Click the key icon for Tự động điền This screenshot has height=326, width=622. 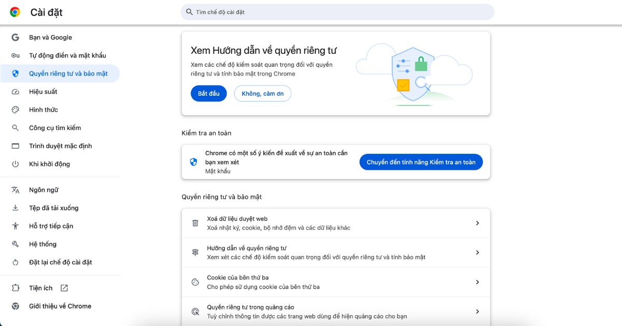[x=16, y=55]
